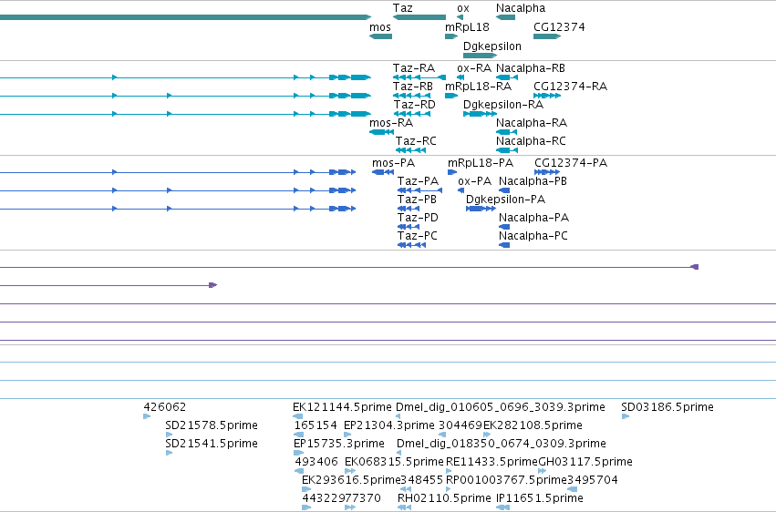Screen dimensions: 776x512
Task: Select the EK121144.5prime label
Action: pyautogui.click(x=342, y=406)
